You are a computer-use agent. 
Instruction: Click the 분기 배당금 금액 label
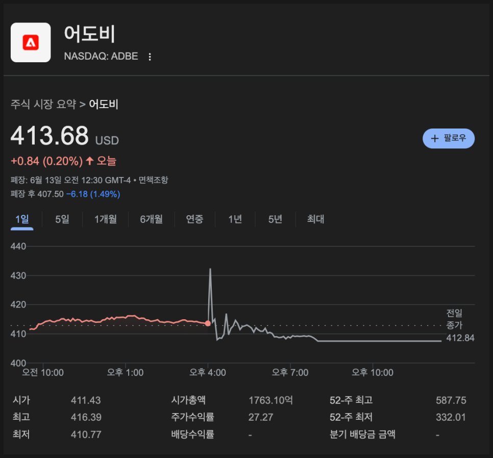point(362,435)
